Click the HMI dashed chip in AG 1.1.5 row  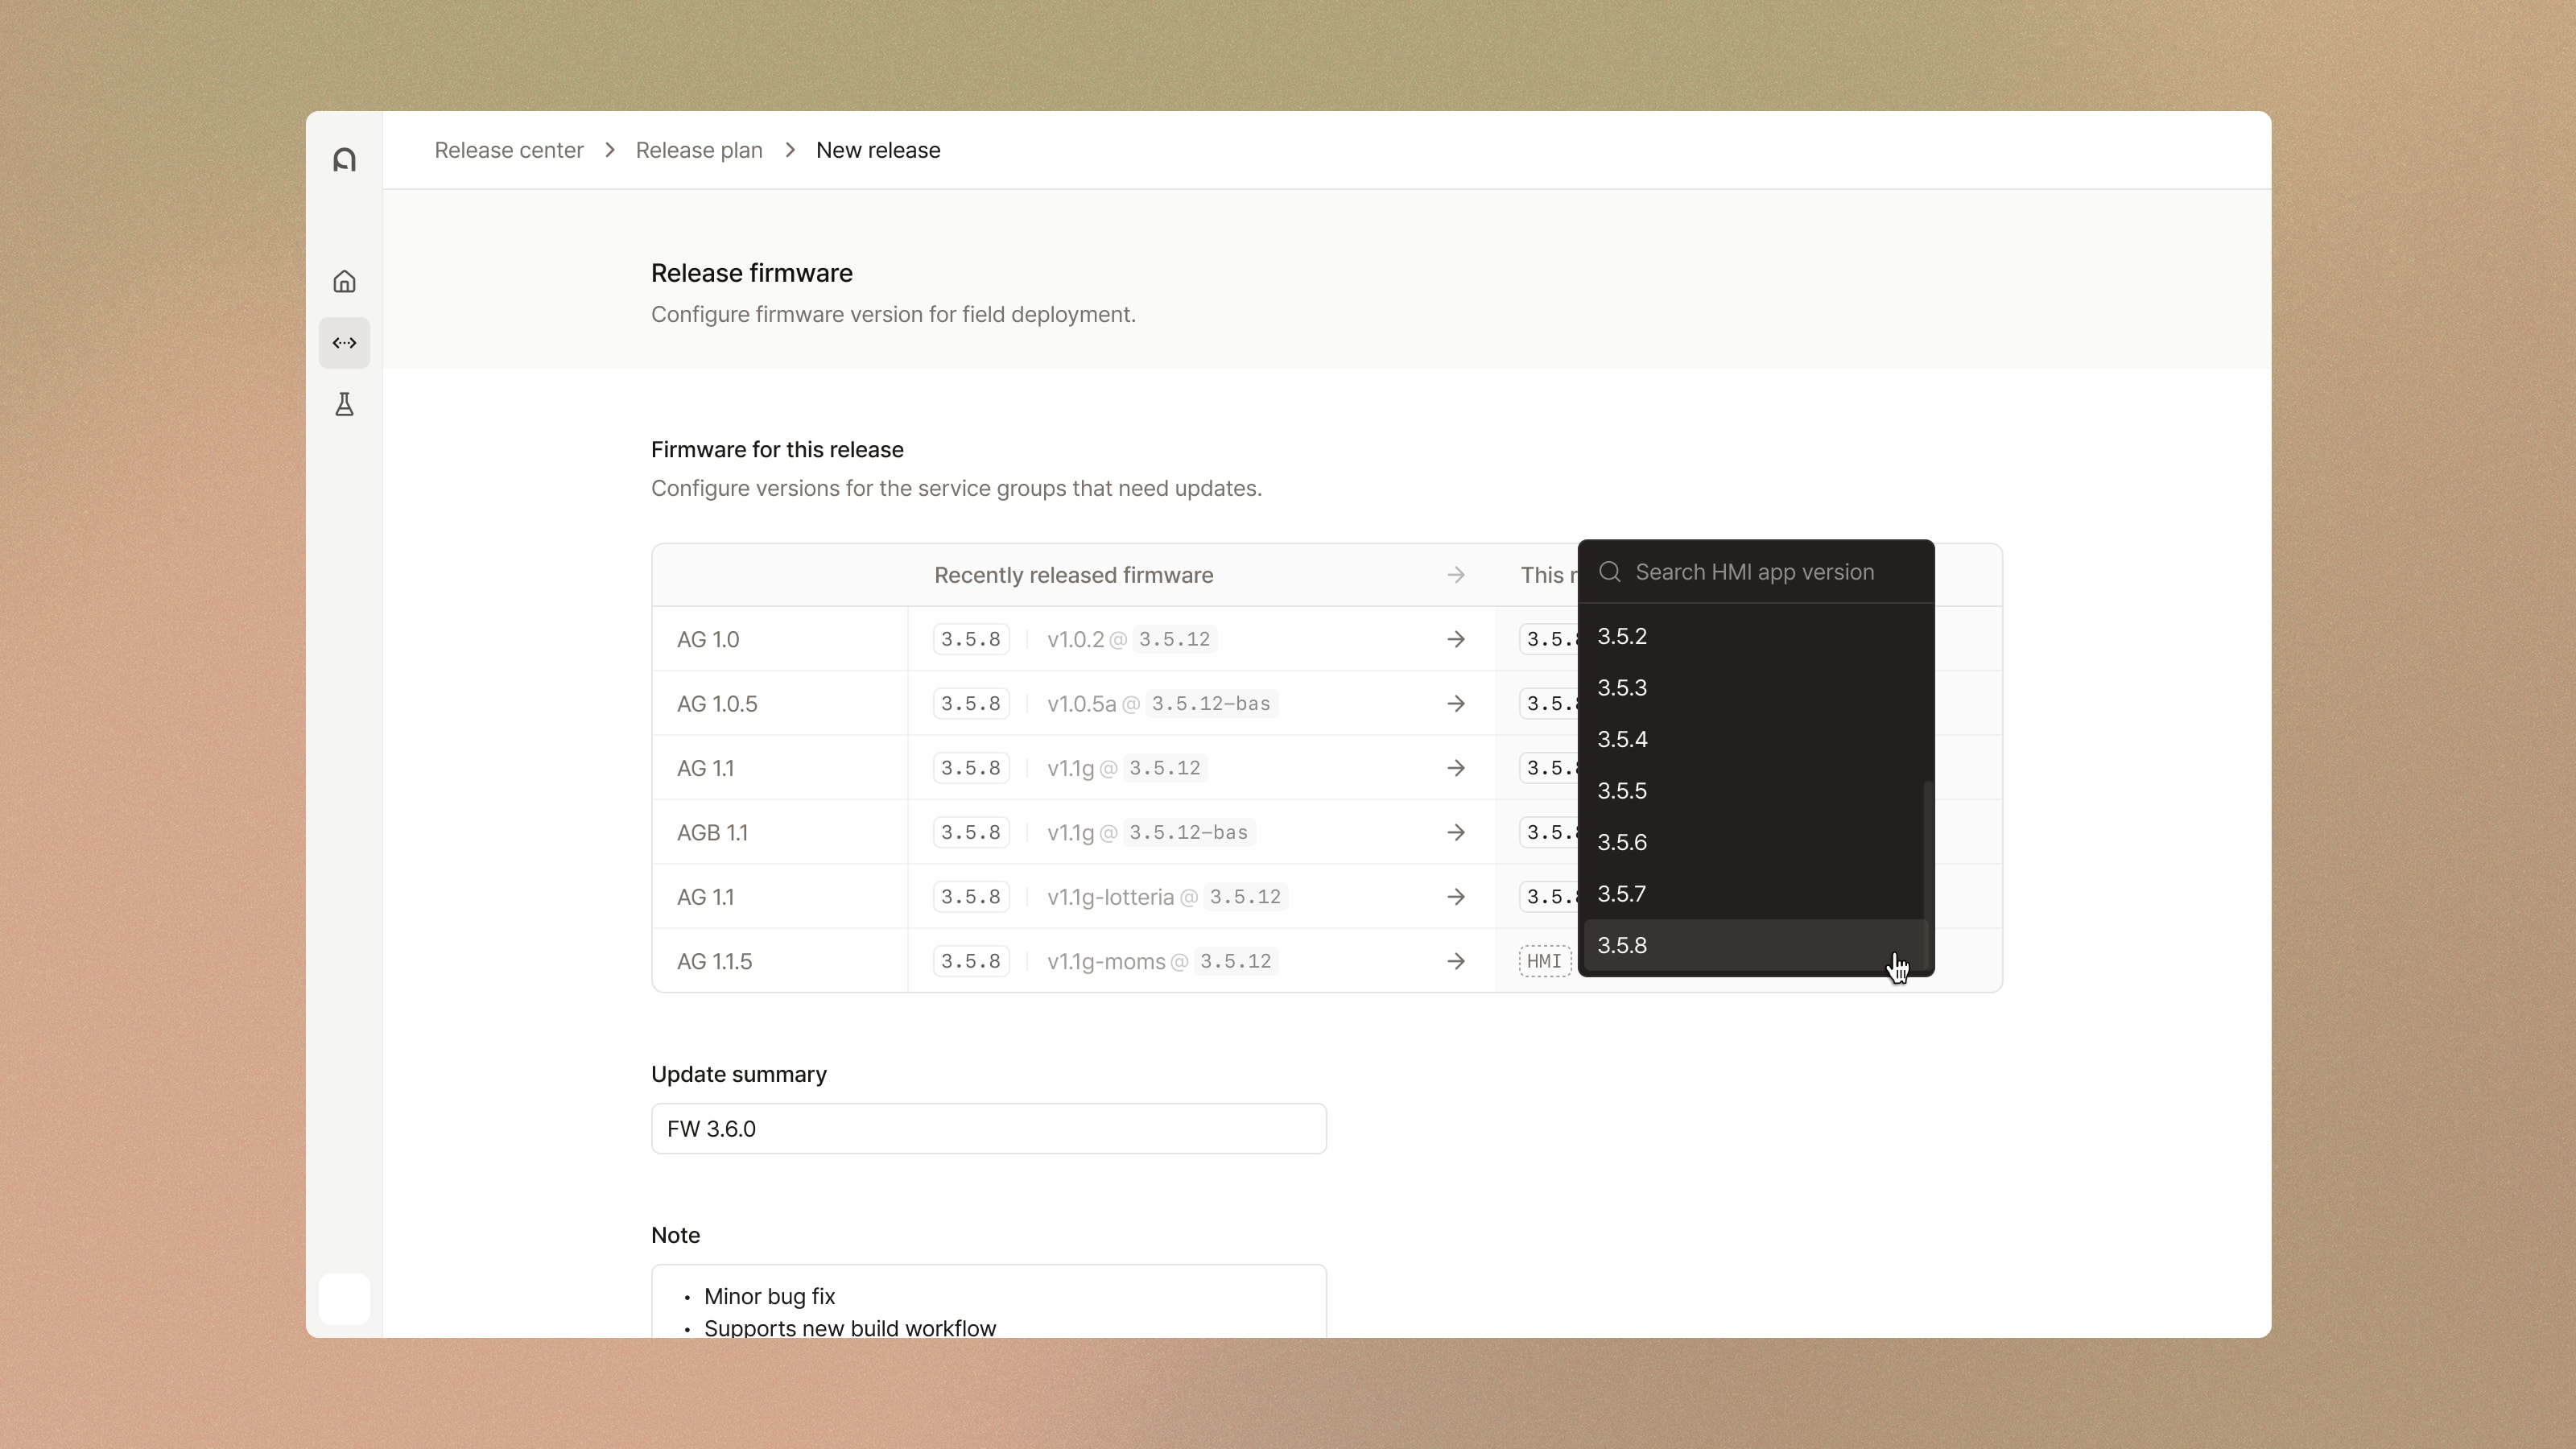[x=1544, y=961]
